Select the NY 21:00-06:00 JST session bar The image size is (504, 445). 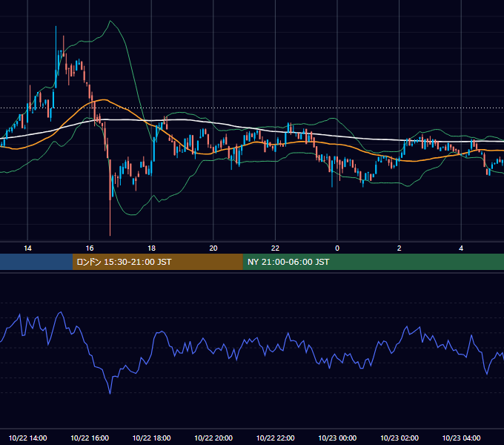[x=373, y=262]
